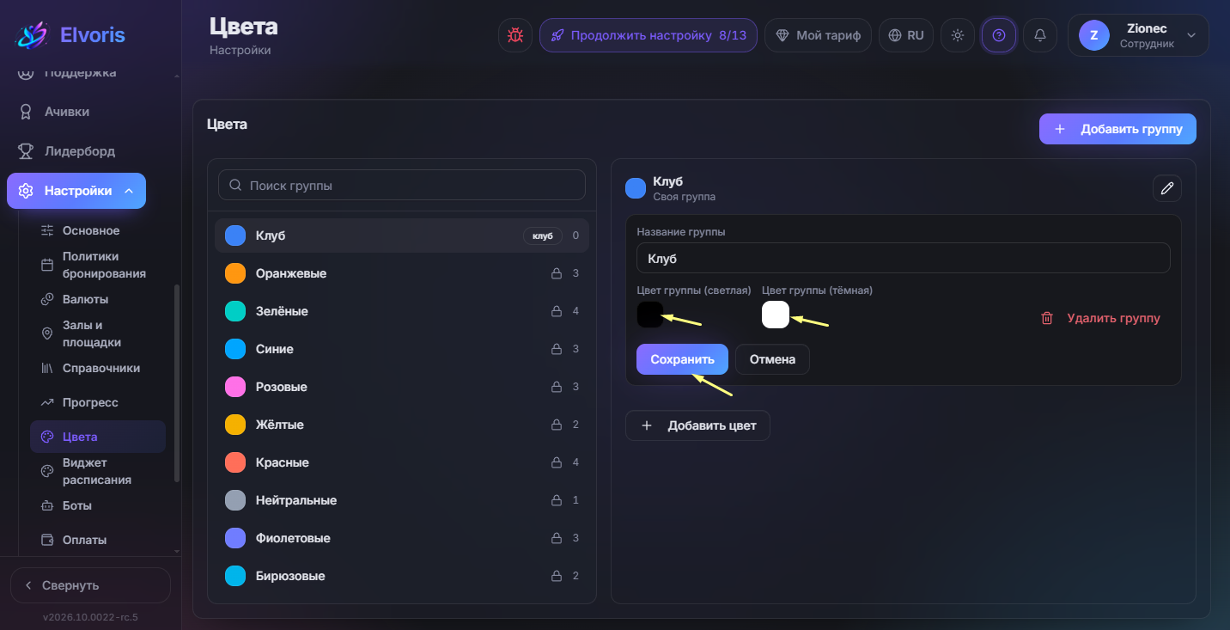Image resolution: width=1230 pixels, height=630 pixels.
Task: Open Боты settings page
Action: 77,505
